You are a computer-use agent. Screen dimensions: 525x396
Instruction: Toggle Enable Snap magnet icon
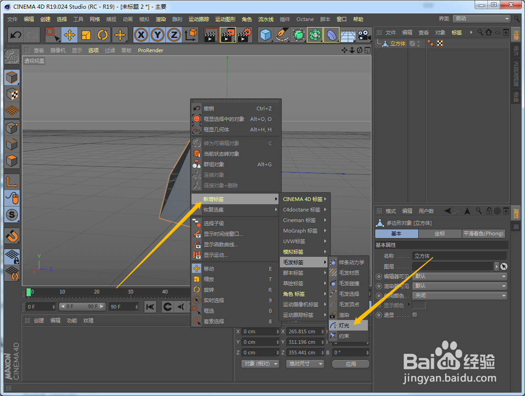12,236
